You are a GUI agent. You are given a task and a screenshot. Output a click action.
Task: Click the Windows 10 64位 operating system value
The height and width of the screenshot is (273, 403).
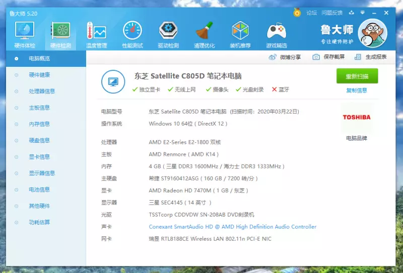point(188,124)
